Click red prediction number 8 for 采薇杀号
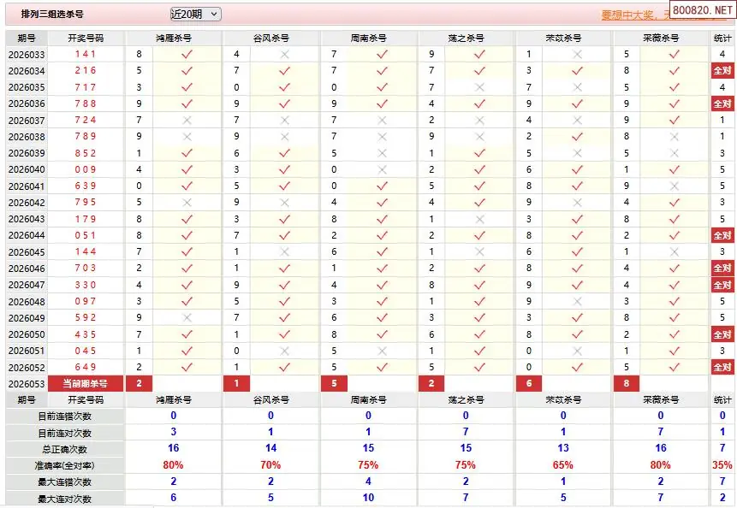Screen dimensions: 737x508 pos(626,384)
